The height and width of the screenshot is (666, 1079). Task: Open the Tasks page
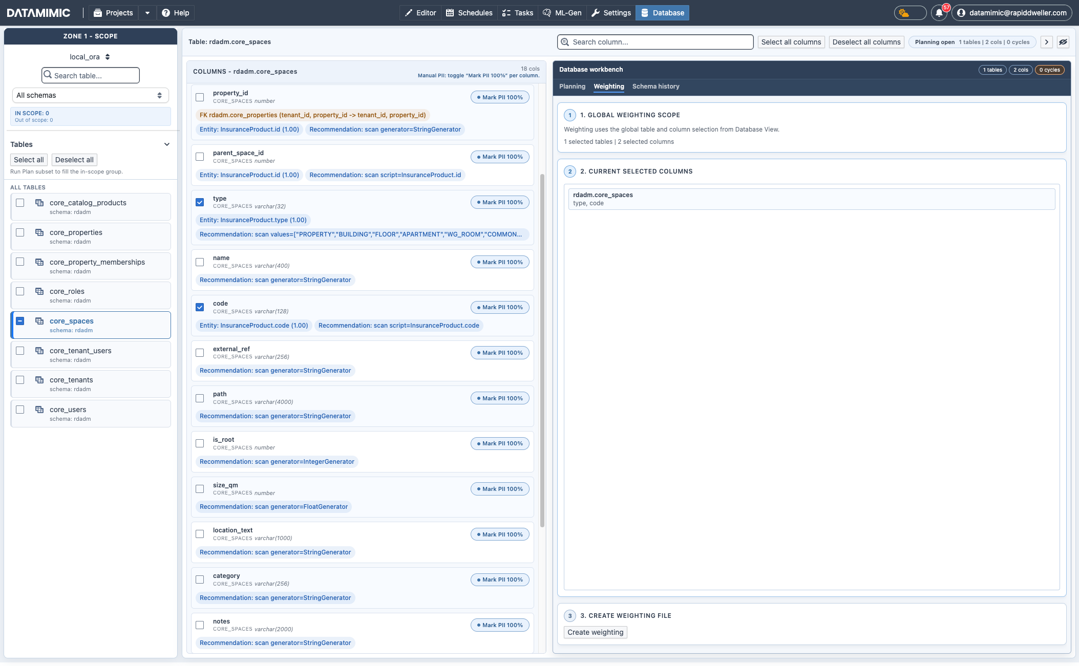coord(518,12)
